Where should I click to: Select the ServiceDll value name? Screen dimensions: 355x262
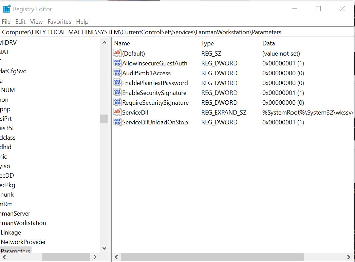[135, 112]
